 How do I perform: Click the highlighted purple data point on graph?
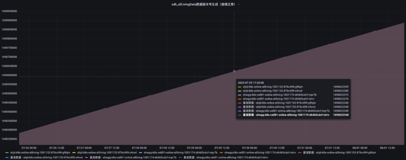234,71
